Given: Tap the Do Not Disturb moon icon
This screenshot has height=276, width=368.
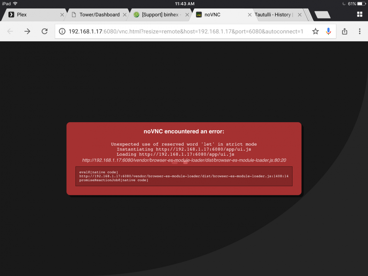Looking at the screenshot, I should point(344,4).
